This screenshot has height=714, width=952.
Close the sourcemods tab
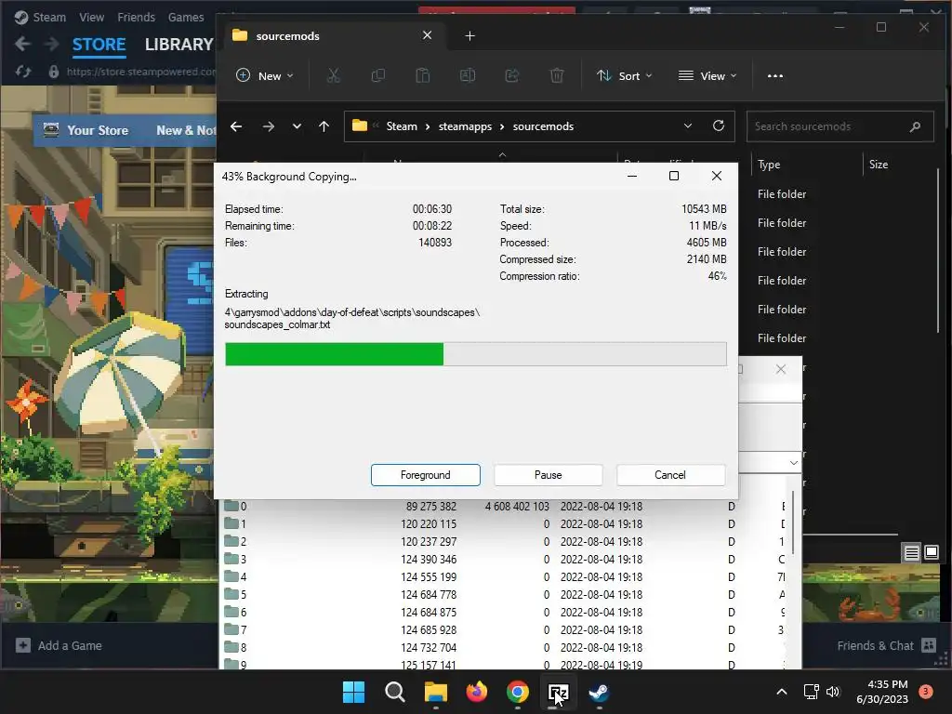click(x=428, y=35)
